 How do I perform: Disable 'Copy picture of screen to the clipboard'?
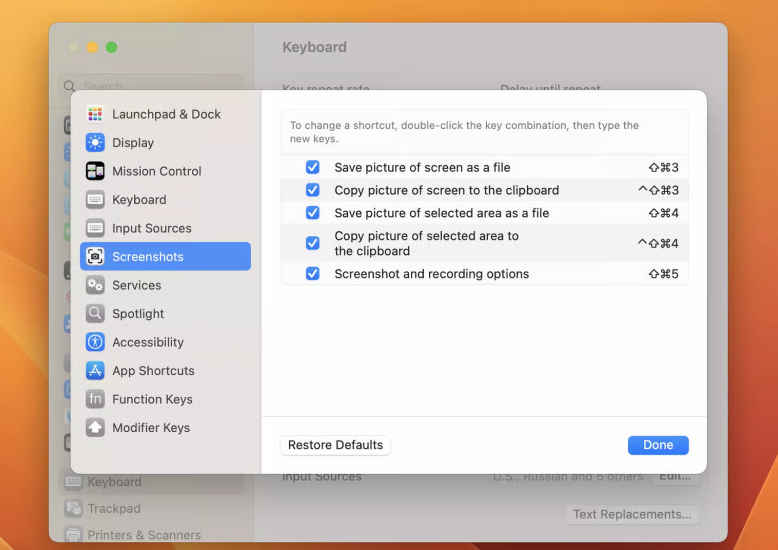click(313, 190)
